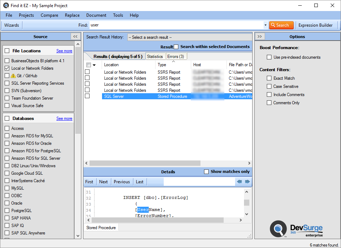Switch to the Errors (3) tab

point(176,57)
